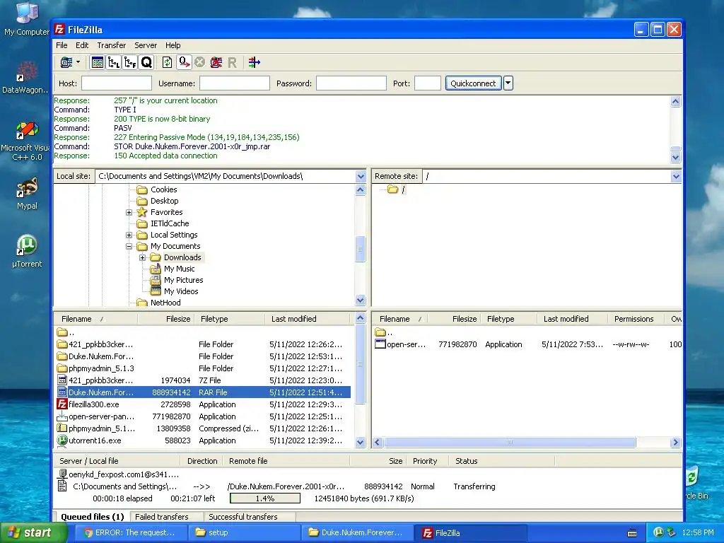Disconnect from the current server
This screenshot has width=724, height=543.
click(216, 62)
